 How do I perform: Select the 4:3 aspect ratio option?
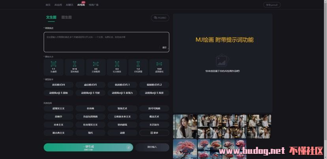pyautogui.click(x=96, y=67)
